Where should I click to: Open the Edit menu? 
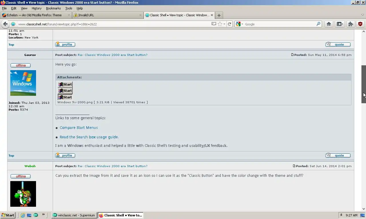tap(14, 8)
